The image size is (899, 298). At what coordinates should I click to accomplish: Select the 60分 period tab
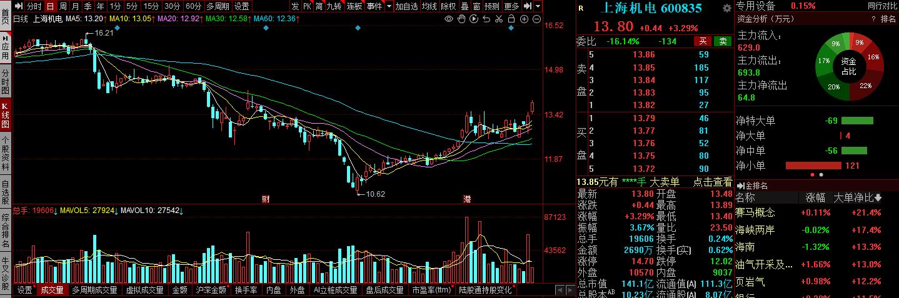(x=194, y=6)
